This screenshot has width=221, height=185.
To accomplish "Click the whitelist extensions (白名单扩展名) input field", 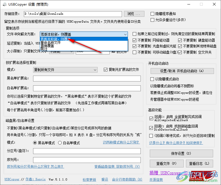I will (x=87, y=88).
